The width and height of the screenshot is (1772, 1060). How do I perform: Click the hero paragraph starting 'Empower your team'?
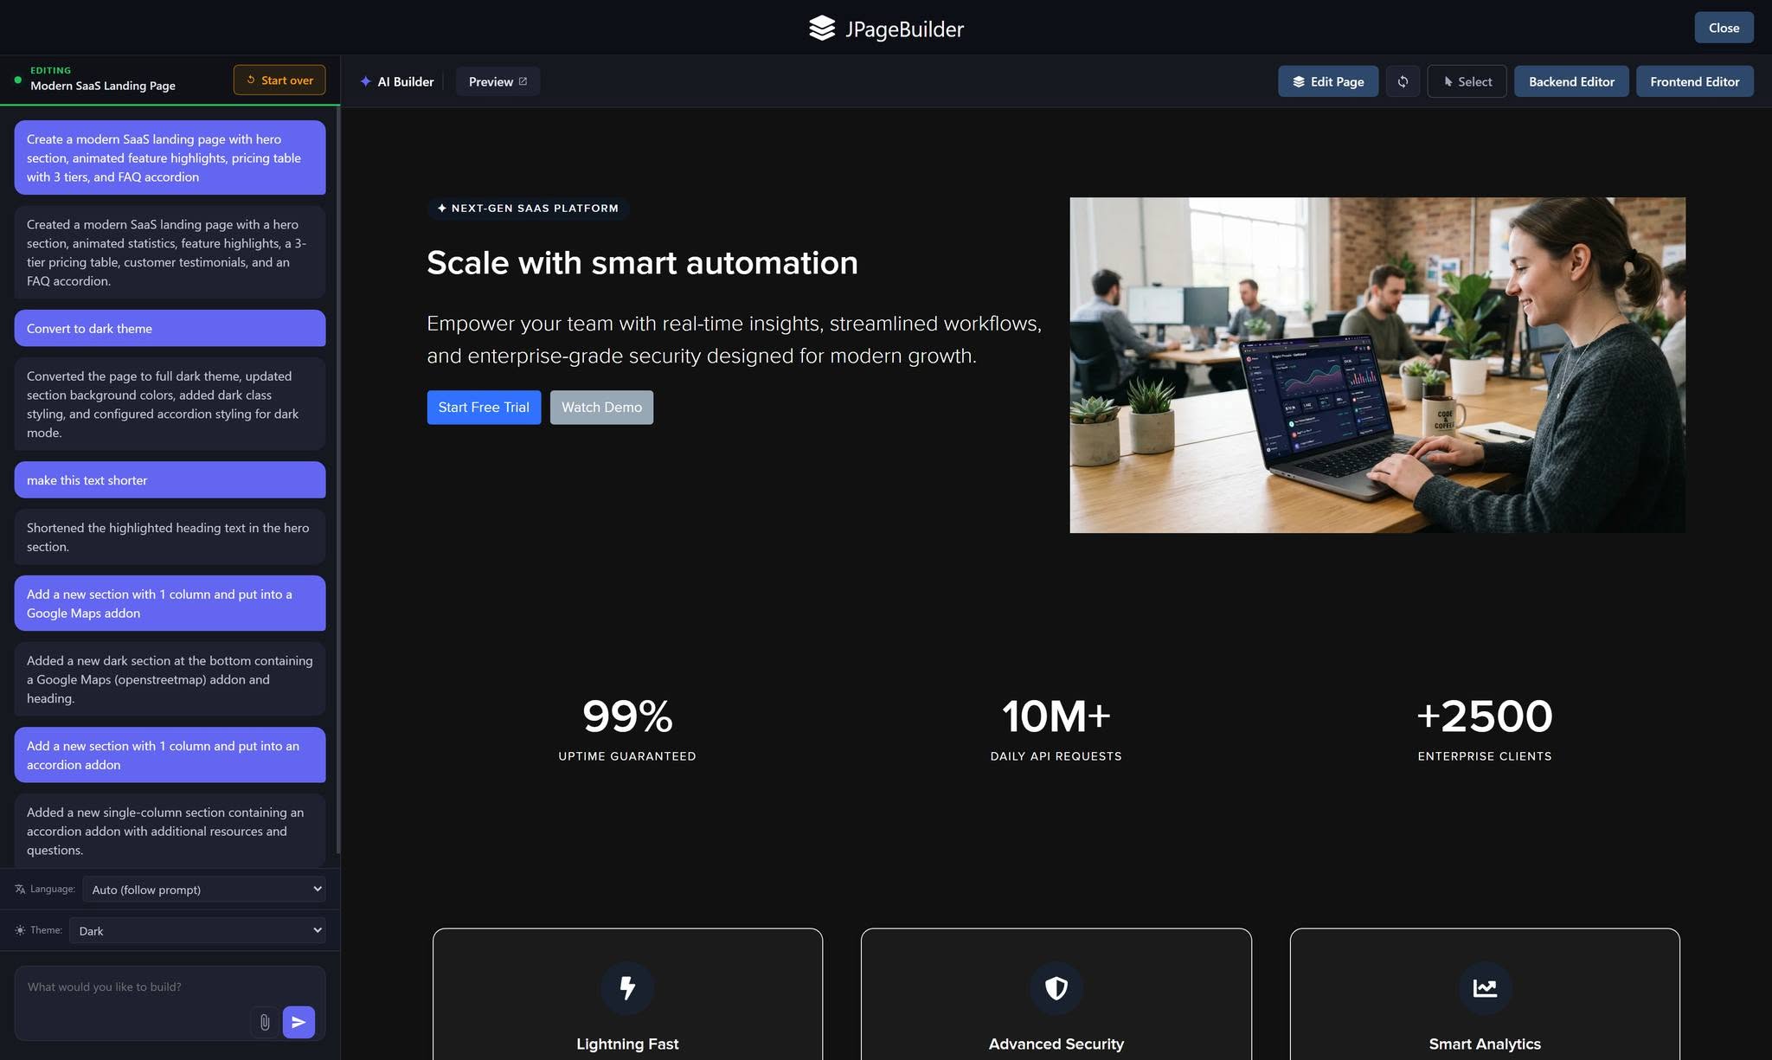tap(734, 339)
